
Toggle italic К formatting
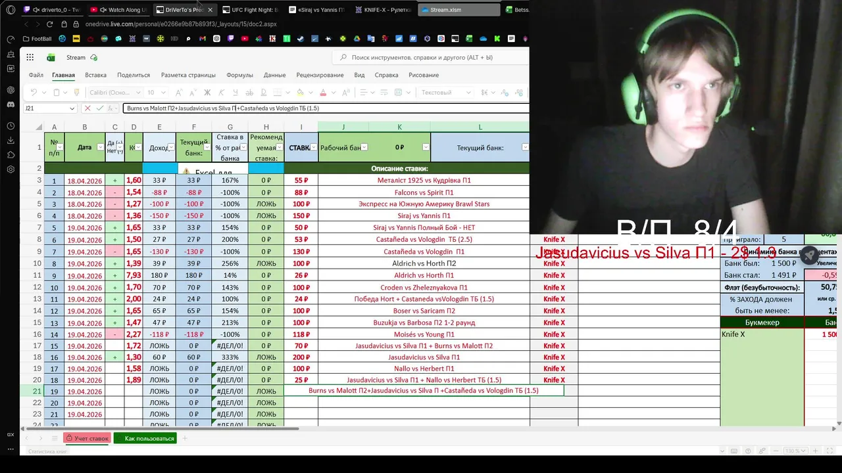point(222,93)
